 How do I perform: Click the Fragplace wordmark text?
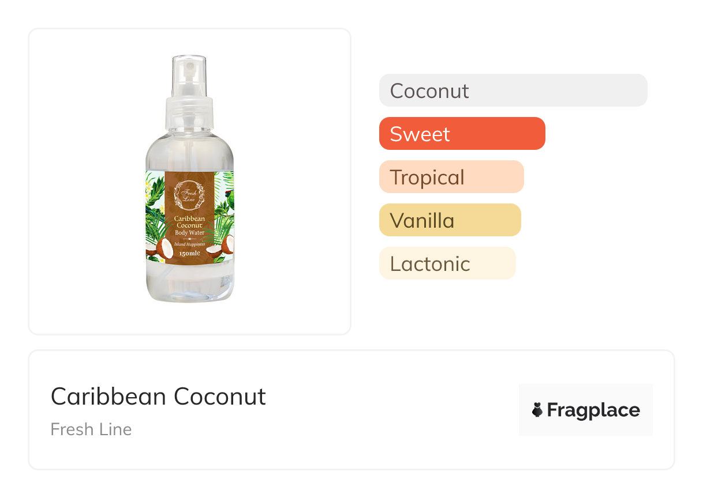pos(593,410)
